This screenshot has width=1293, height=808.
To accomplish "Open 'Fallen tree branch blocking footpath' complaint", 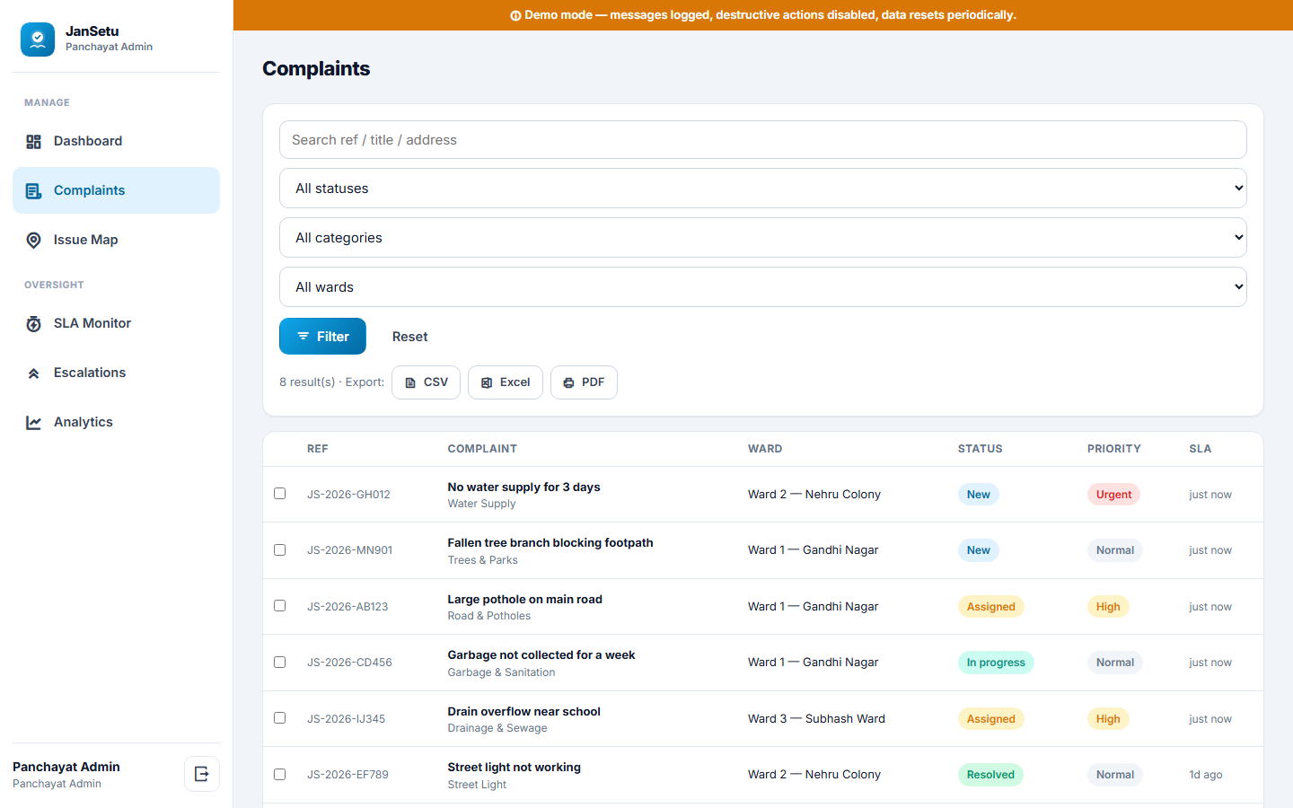I will tap(550, 543).
